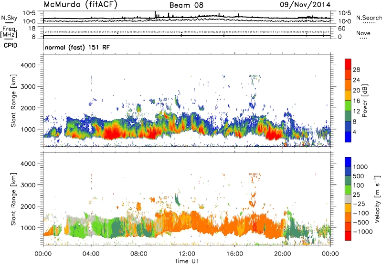
Task: Click the gray Velocity segment -25 to 25
Action: 348,199
